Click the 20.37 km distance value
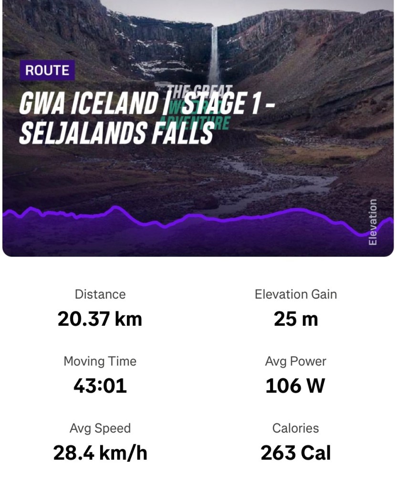The width and height of the screenshot is (397, 488). coord(100,319)
